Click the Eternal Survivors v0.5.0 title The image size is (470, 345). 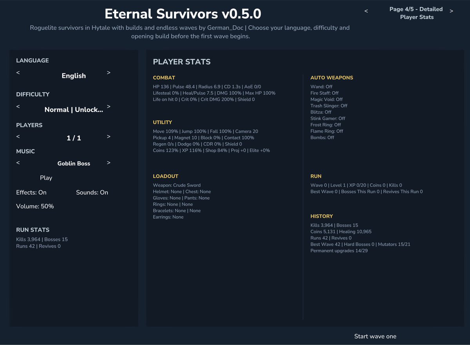click(183, 14)
